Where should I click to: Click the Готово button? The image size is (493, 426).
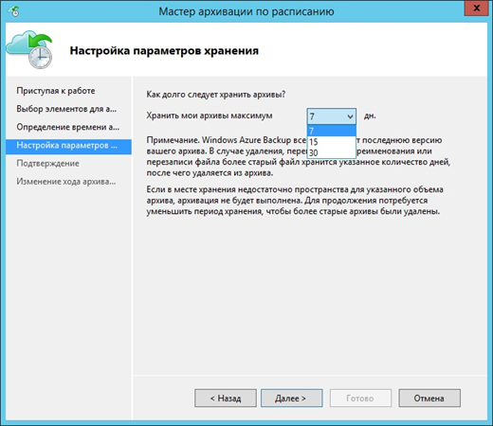point(360,398)
